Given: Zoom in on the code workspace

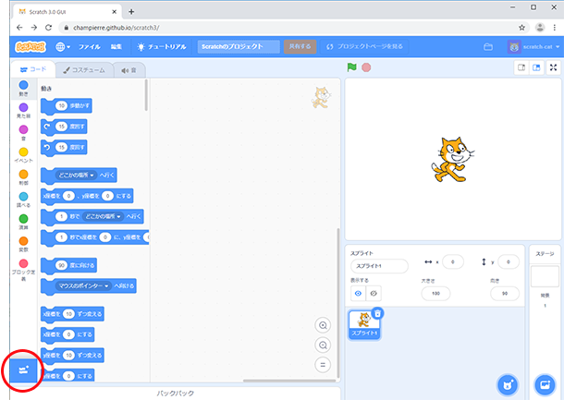Looking at the screenshot, I should pyautogui.click(x=323, y=325).
